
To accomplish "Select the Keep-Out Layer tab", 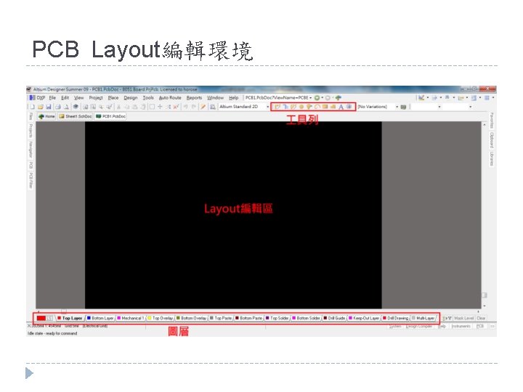I will click(x=364, y=318).
